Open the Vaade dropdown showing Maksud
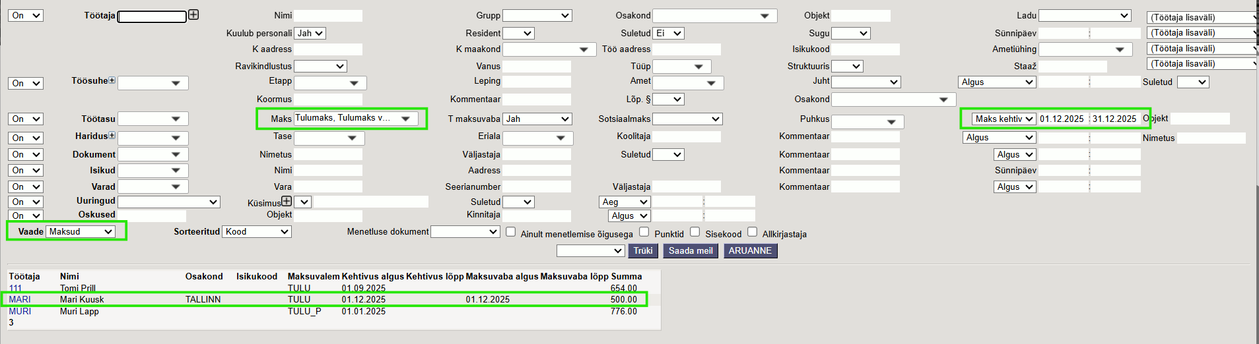This screenshot has width=1259, height=344. pos(81,232)
